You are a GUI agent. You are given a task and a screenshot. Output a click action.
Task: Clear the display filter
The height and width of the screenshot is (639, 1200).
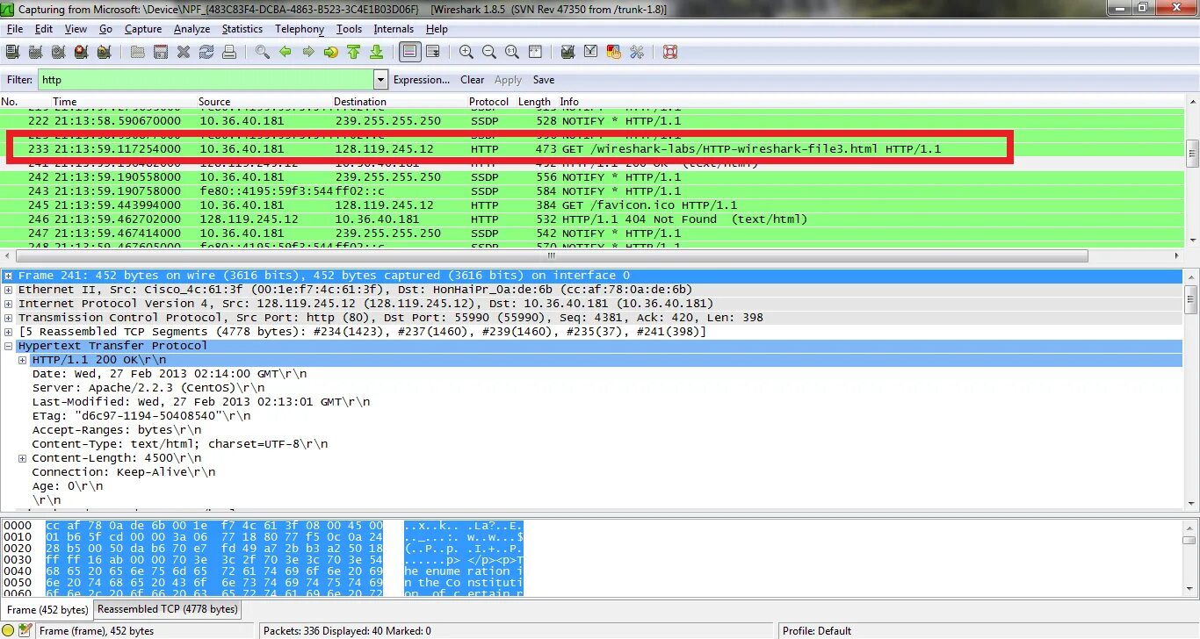[x=473, y=80]
